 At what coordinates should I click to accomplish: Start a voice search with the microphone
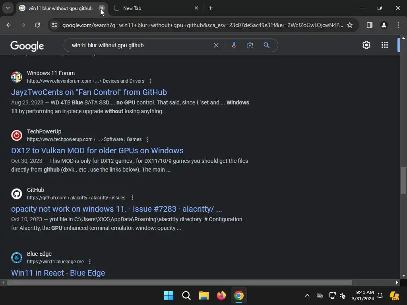tap(234, 45)
